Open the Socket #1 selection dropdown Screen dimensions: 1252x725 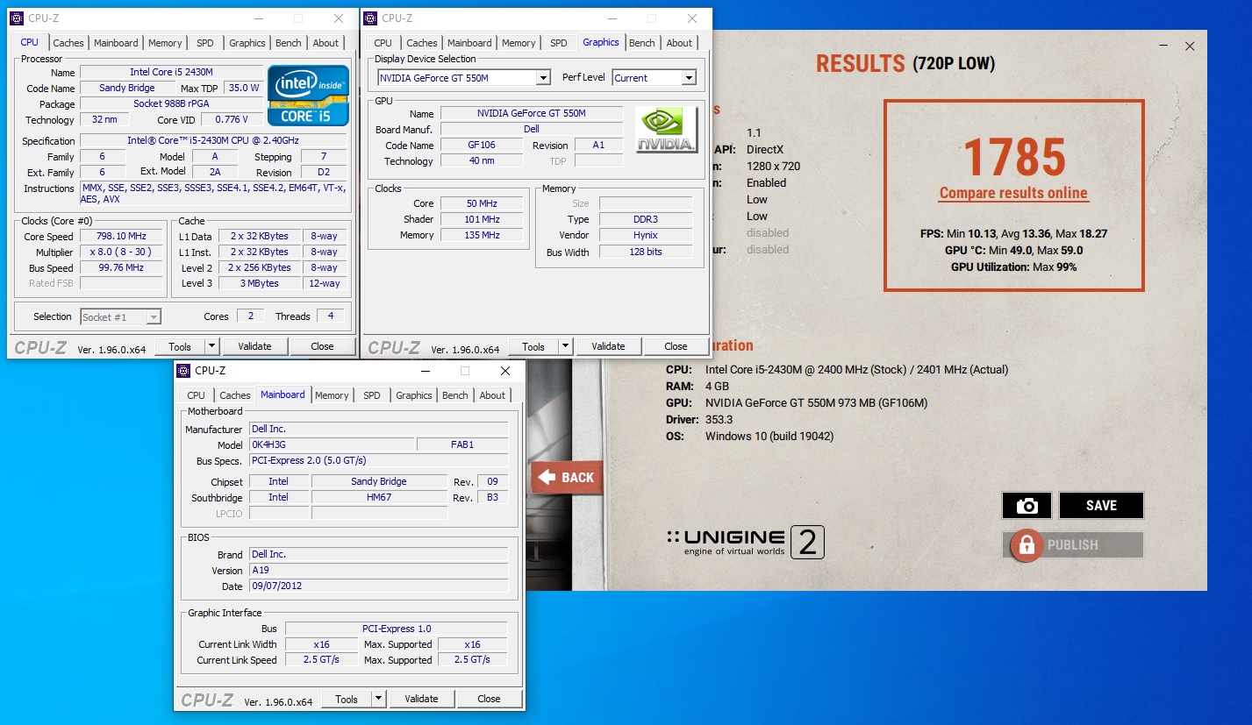(x=154, y=317)
